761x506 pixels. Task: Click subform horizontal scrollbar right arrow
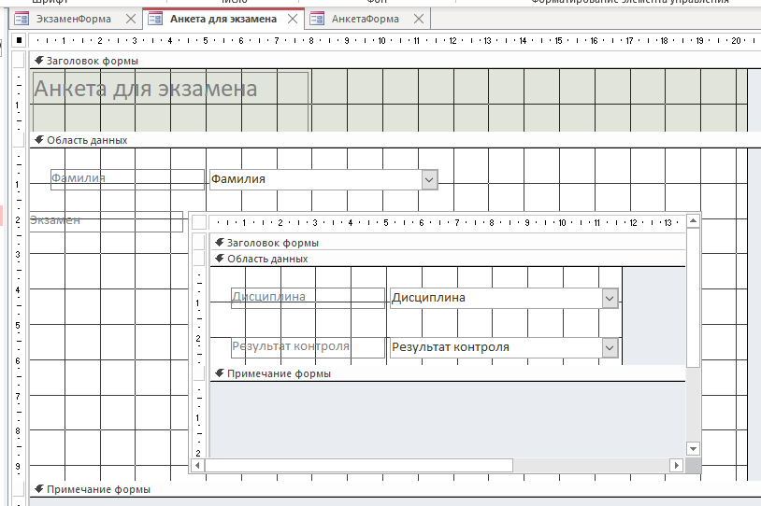677,465
